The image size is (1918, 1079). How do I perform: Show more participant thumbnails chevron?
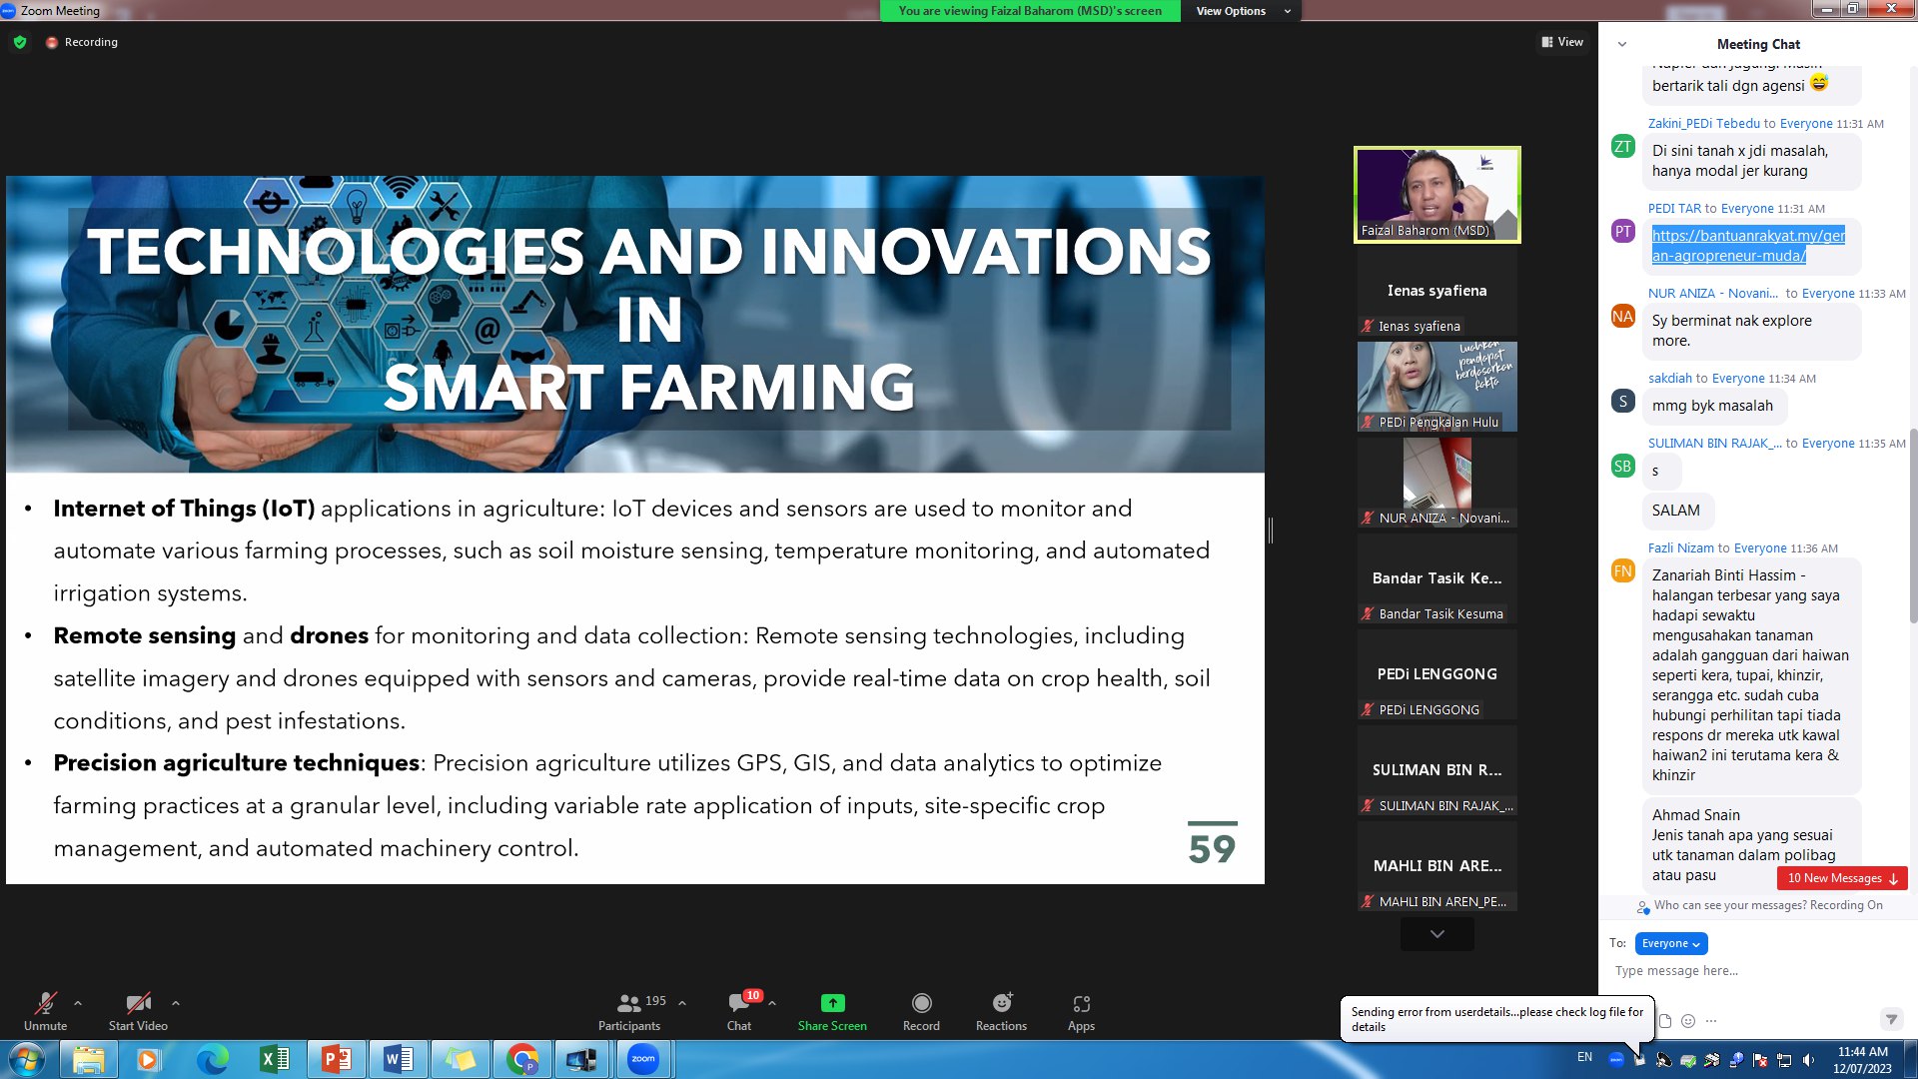coord(1438,934)
